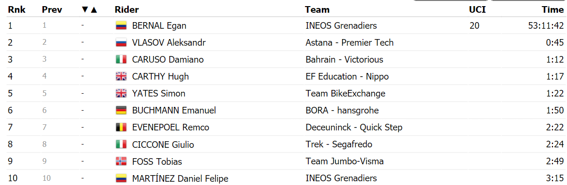The height and width of the screenshot is (185, 567).
Task: Sort table by Rnk column header
Action: click(16, 9)
